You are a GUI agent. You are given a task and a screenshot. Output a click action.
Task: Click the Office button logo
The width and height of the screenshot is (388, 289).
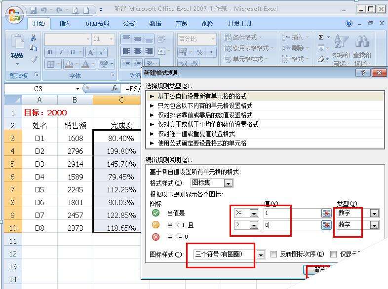14,14
